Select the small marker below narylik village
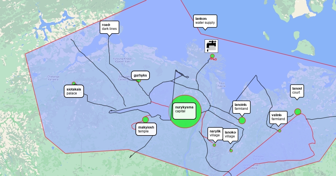The height and width of the screenshot is (176, 336). pos(214,145)
